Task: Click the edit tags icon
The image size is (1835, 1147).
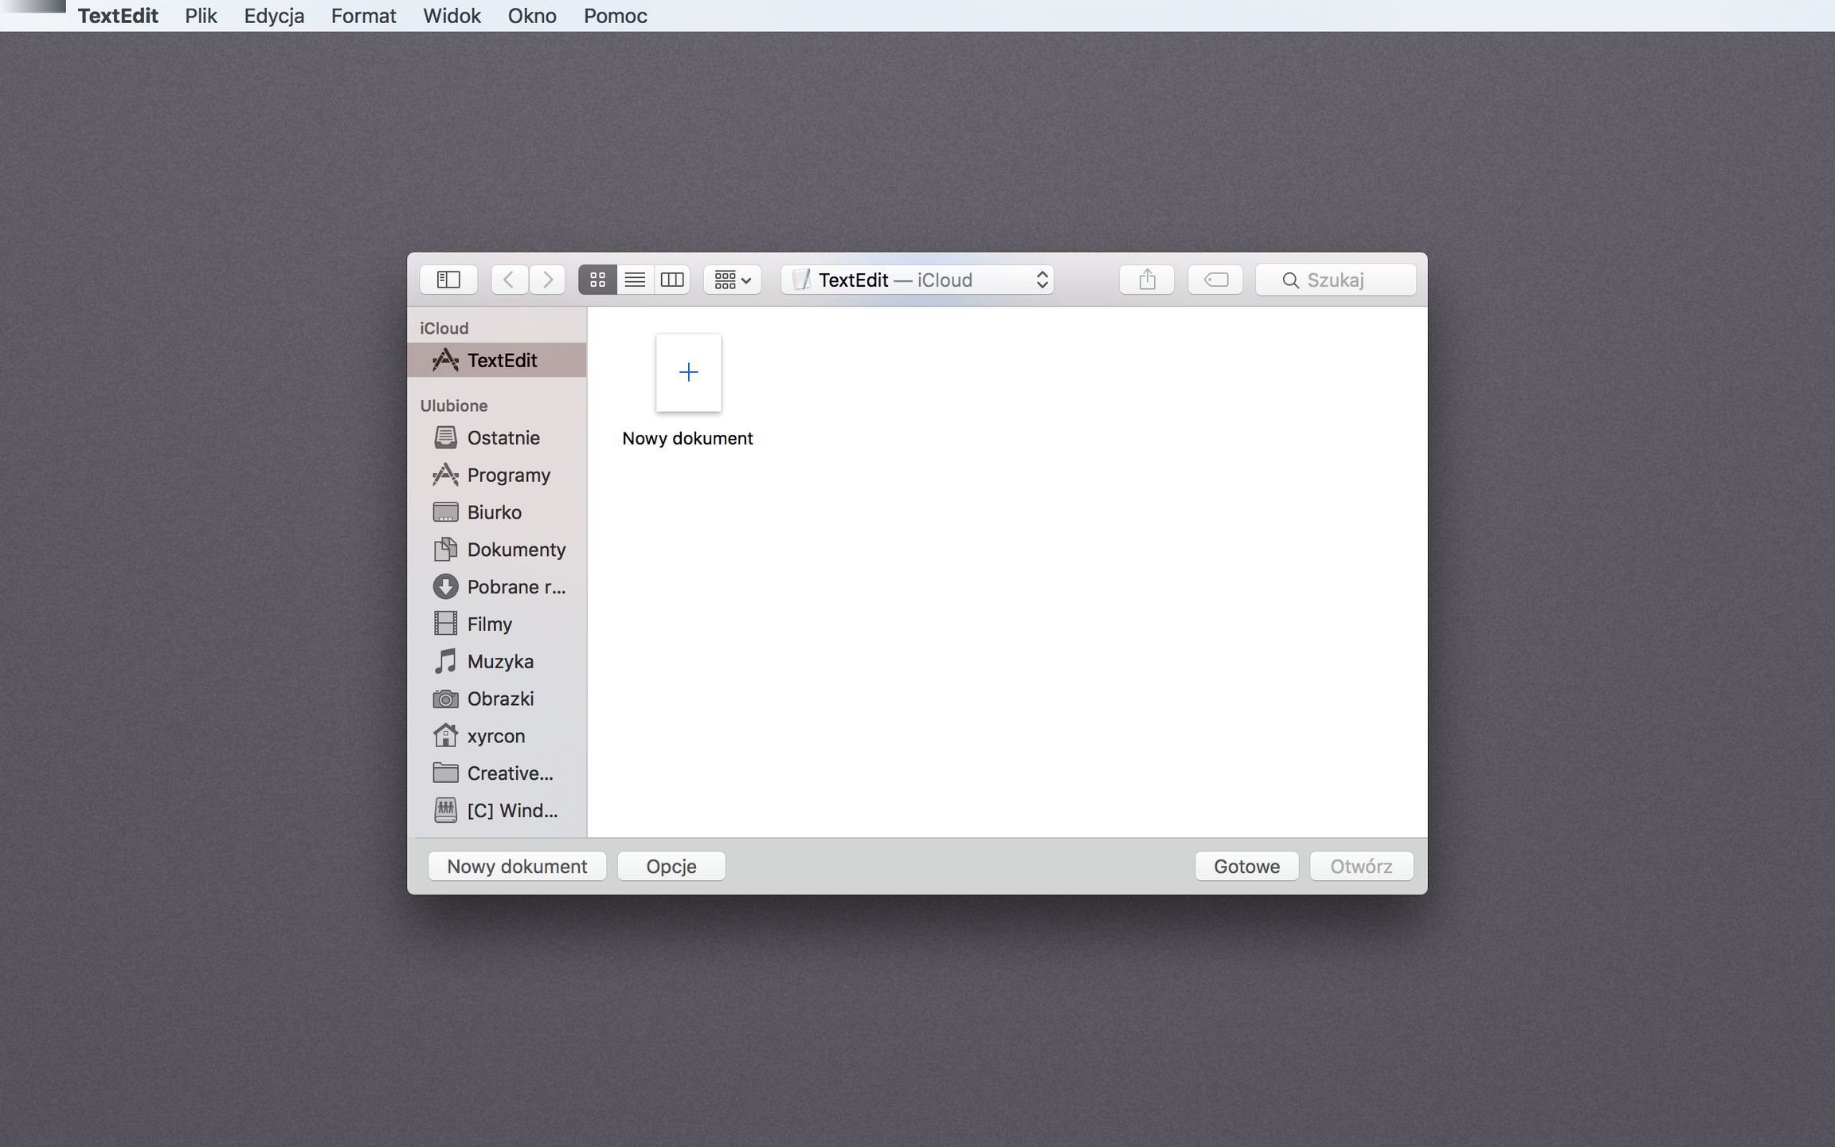Action: pos(1215,280)
